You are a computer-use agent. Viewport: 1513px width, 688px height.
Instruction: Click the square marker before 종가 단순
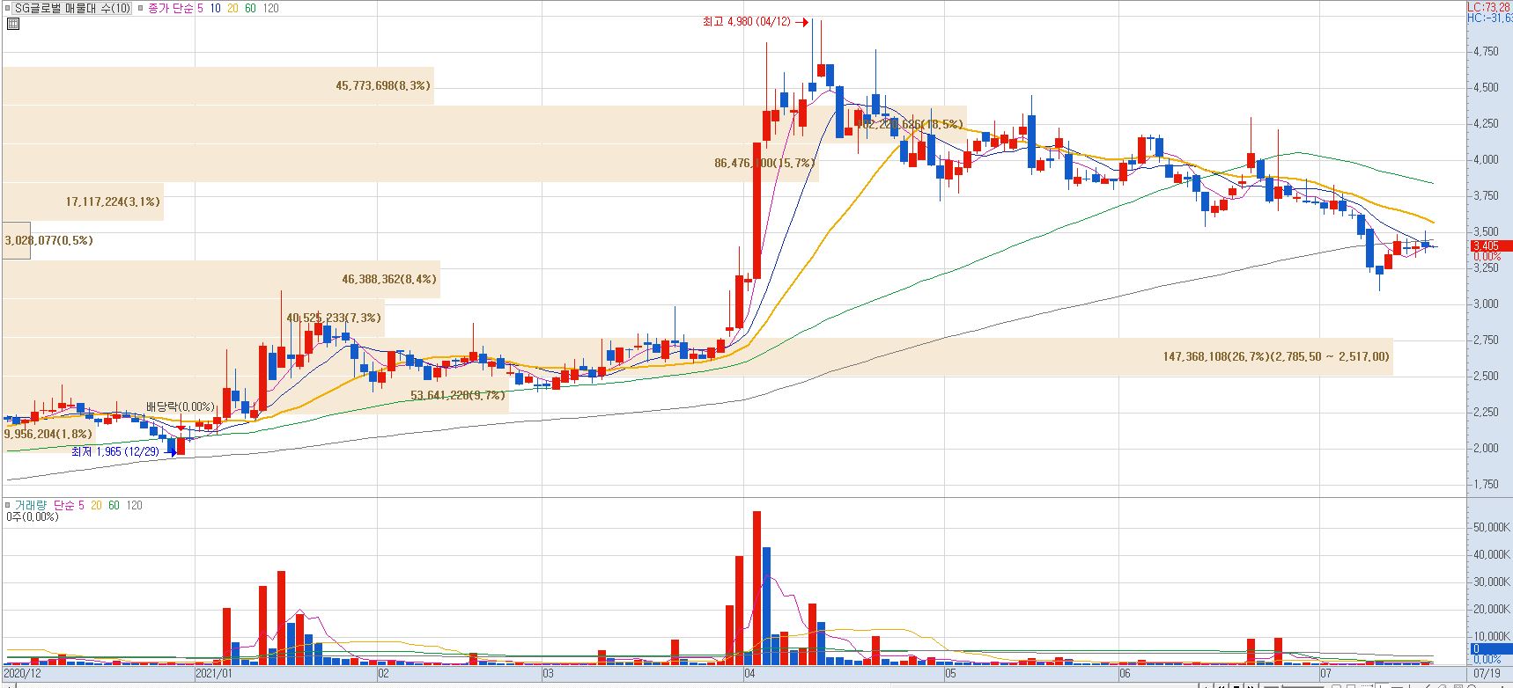click(141, 8)
